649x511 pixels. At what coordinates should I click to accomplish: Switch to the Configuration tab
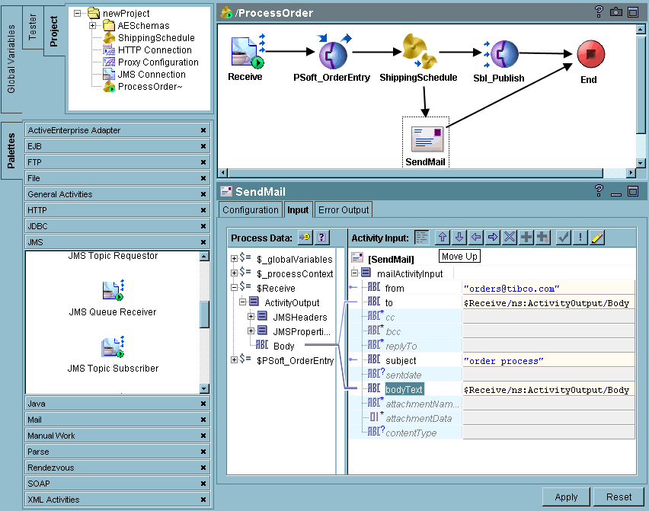click(x=251, y=209)
